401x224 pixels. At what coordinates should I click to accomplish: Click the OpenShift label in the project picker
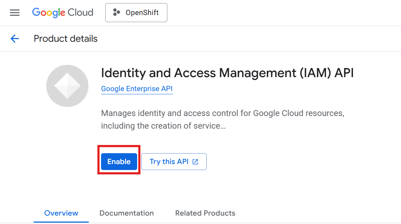click(142, 13)
